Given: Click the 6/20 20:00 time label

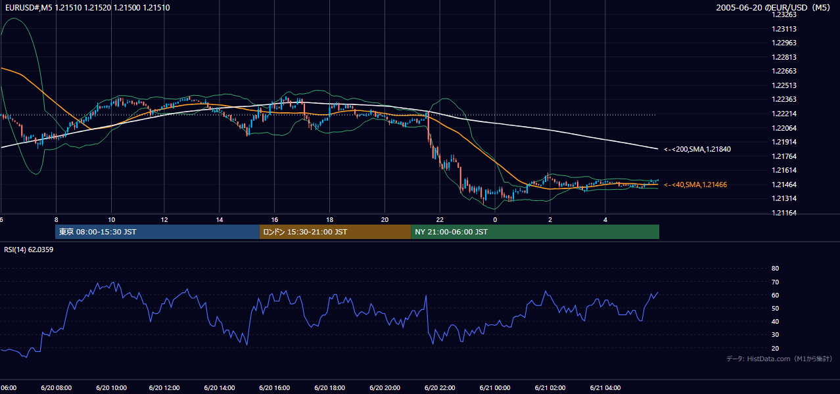Looking at the screenshot, I should click(x=385, y=388).
